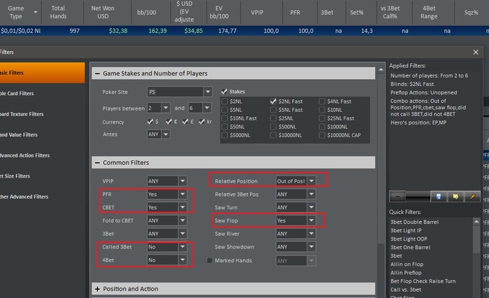This screenshot has width=489, height=298.
Task: Open the CBET filter dropdown
Action: (182, 208)
